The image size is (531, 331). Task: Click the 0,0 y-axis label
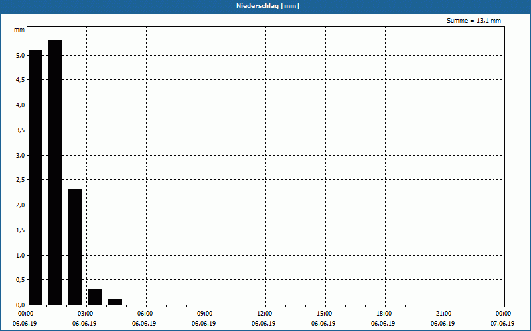click(x=21, y=305)
